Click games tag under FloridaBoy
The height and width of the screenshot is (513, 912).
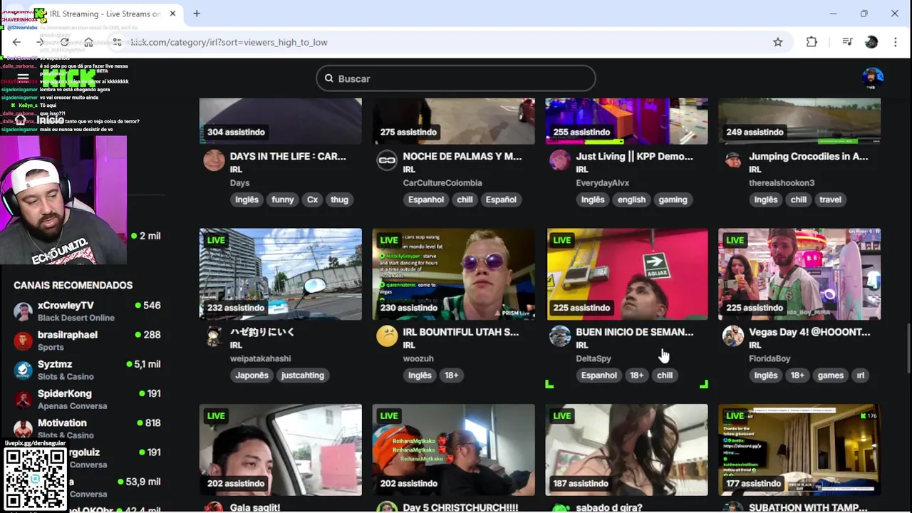[830, 375]
